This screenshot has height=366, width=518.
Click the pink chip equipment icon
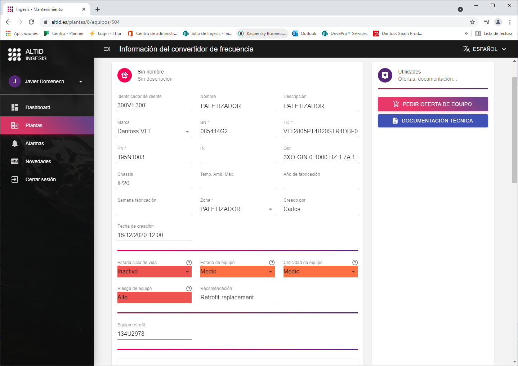point(125,75)
